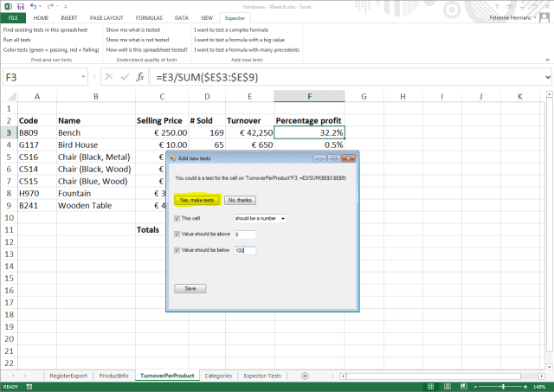Click 'Show me what is tested'
This screenshot has height=392, width=554.
click(132, 30)
